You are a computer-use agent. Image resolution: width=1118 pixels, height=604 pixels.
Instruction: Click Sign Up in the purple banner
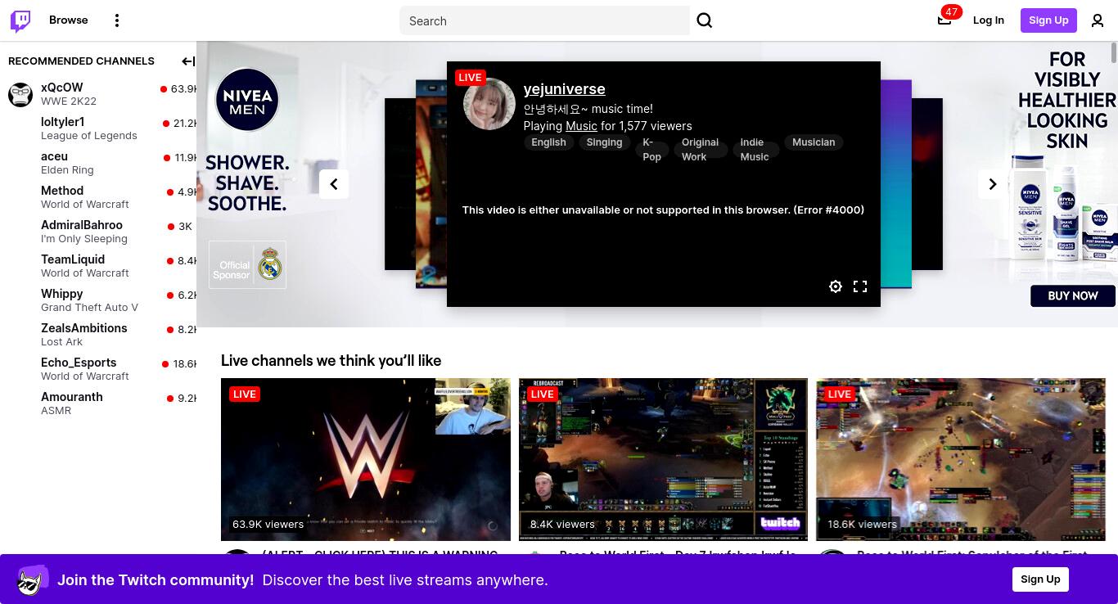tap(1040, 579)
